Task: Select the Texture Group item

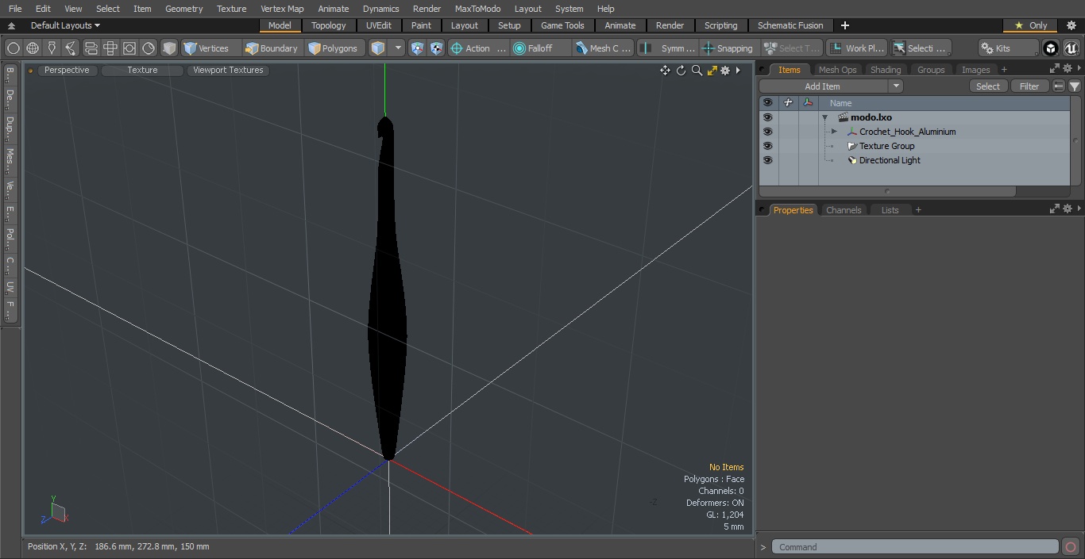Action: [886, 146]
